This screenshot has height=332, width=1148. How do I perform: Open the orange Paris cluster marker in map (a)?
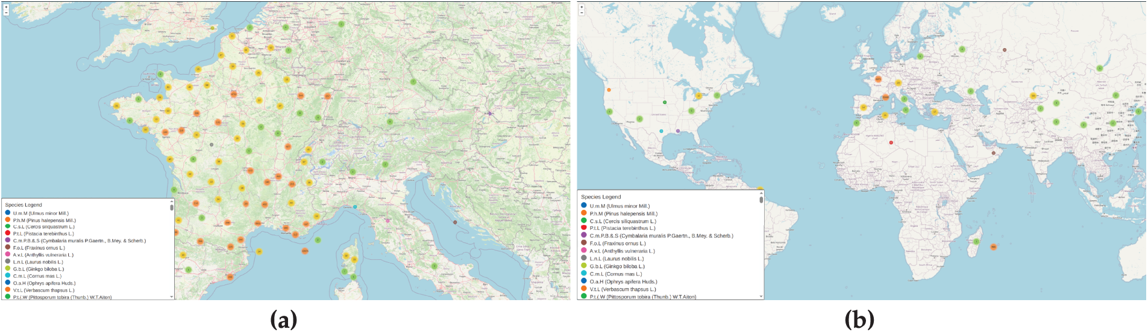point(234,94)
